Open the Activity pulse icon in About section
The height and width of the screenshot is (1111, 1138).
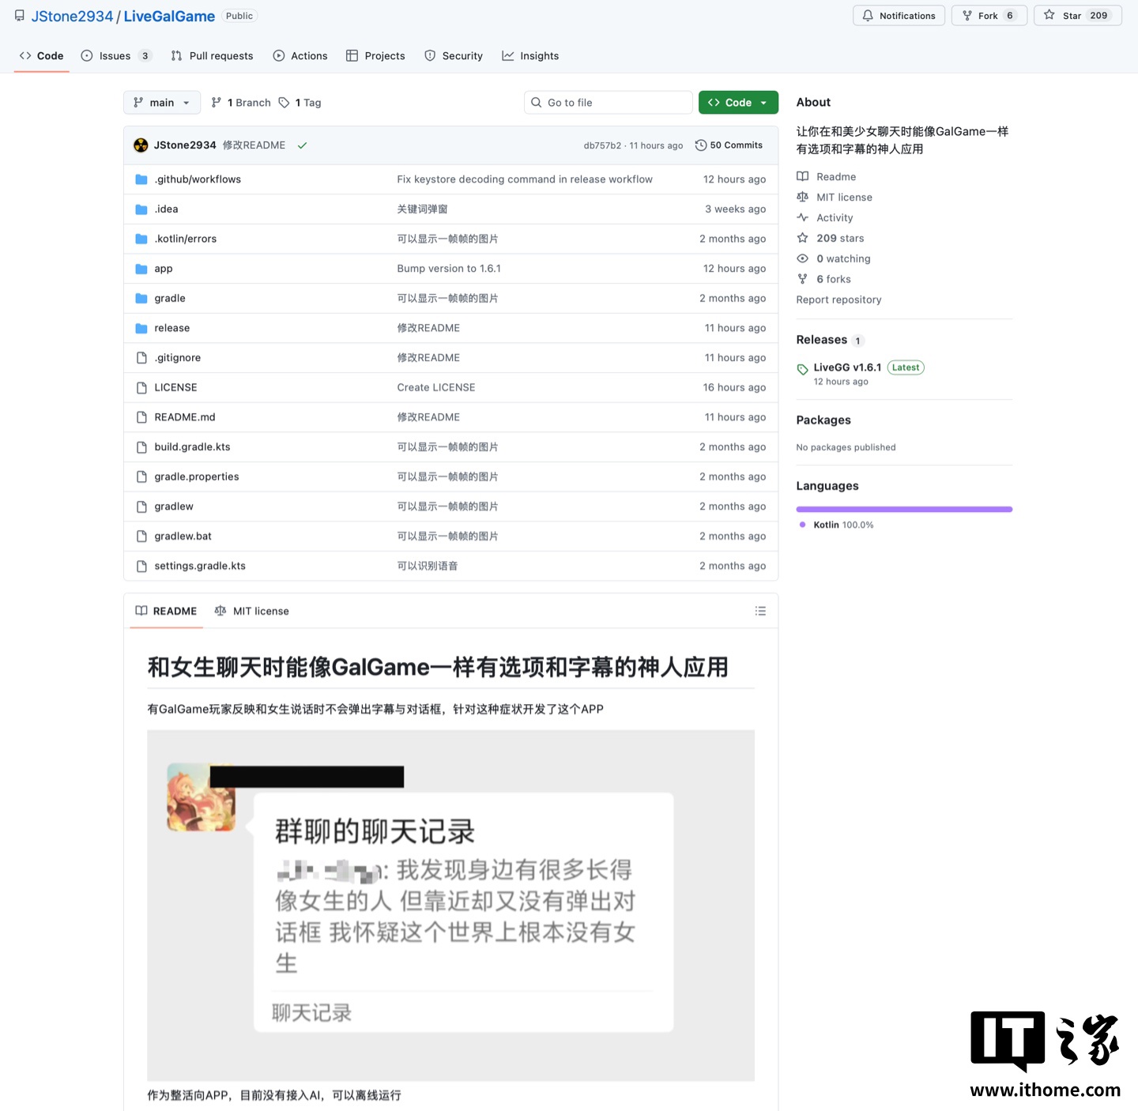[x=803, y=217]
